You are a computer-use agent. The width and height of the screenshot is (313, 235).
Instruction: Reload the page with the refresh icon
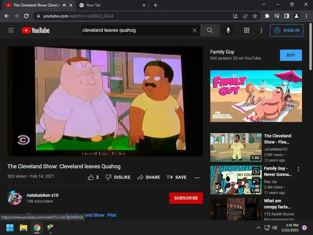26,16
